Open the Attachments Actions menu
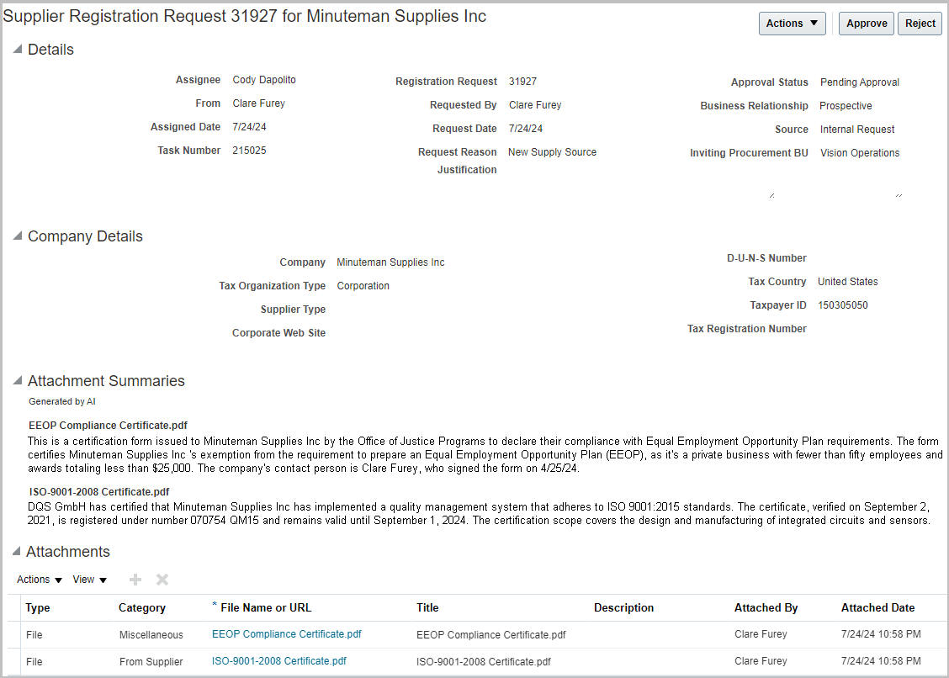Image resolution: width=949 pixels, height=678 pixels. (x=40, y=580)
